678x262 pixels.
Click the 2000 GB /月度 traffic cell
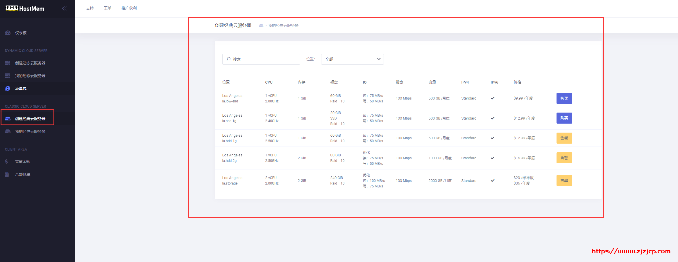click(440, 180)
